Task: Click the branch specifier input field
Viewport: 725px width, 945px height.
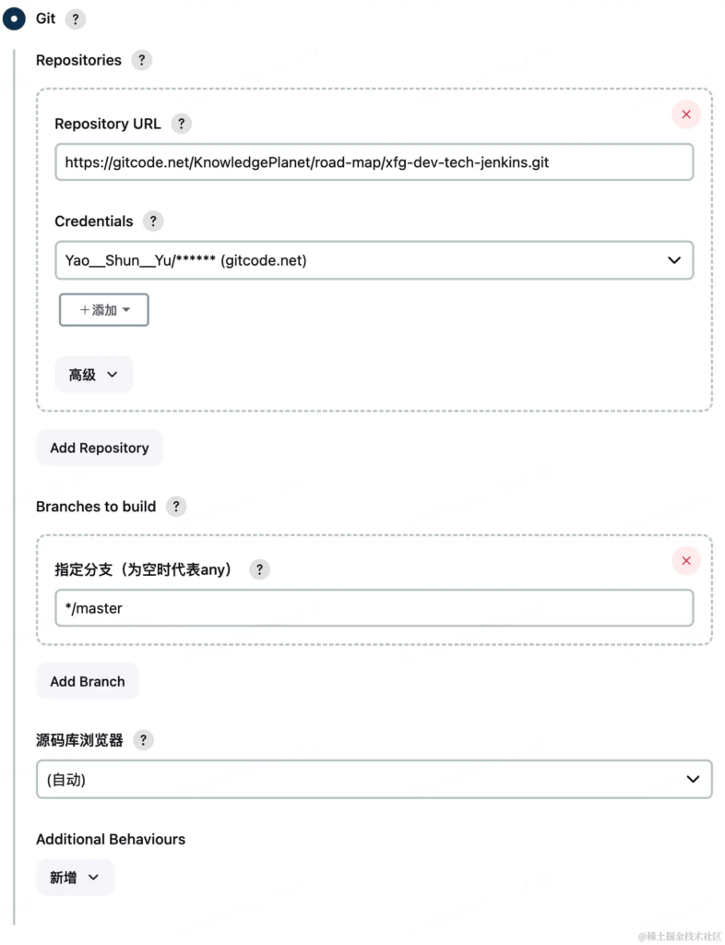Action: (x=374, y=608)
